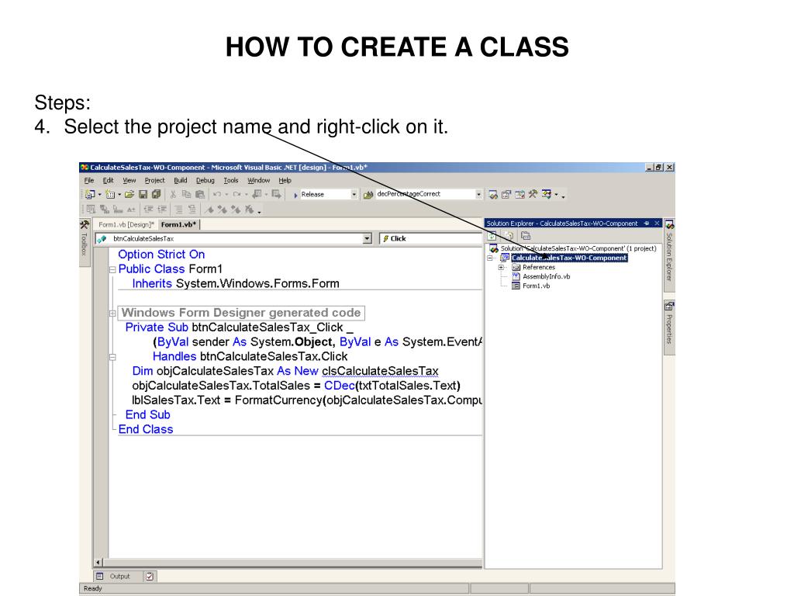Click Refresh icon in Solution Explorer toolbar
The height and width of the screenshot is (596, 794).
492,236
